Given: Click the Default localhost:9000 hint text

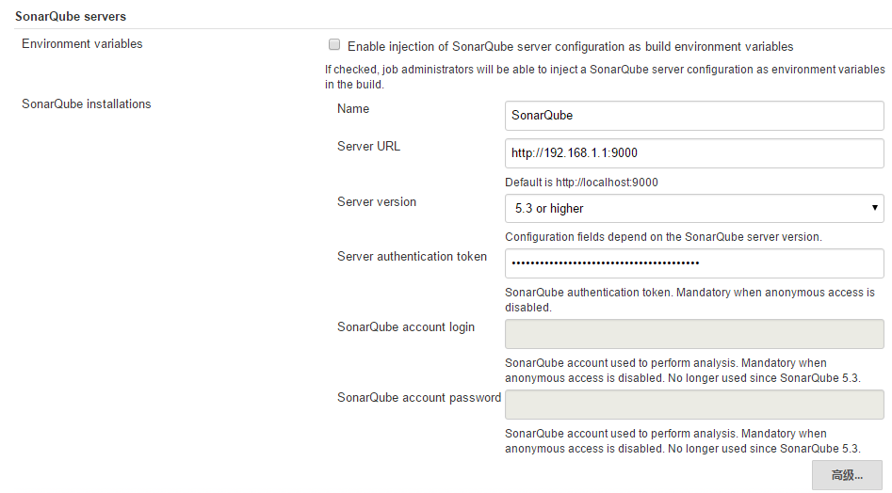Looking at the screenshot, I should (581, 183).
